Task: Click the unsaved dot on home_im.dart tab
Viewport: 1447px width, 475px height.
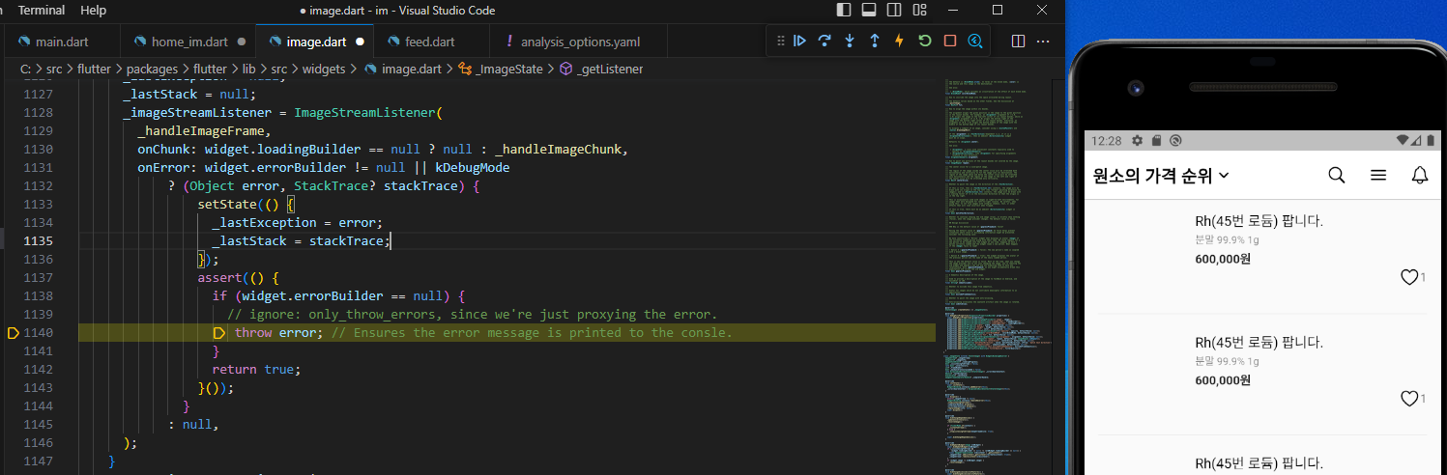Action: point(241,42)
